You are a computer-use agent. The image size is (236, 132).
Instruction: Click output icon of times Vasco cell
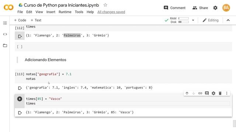[x=20, y=113]
